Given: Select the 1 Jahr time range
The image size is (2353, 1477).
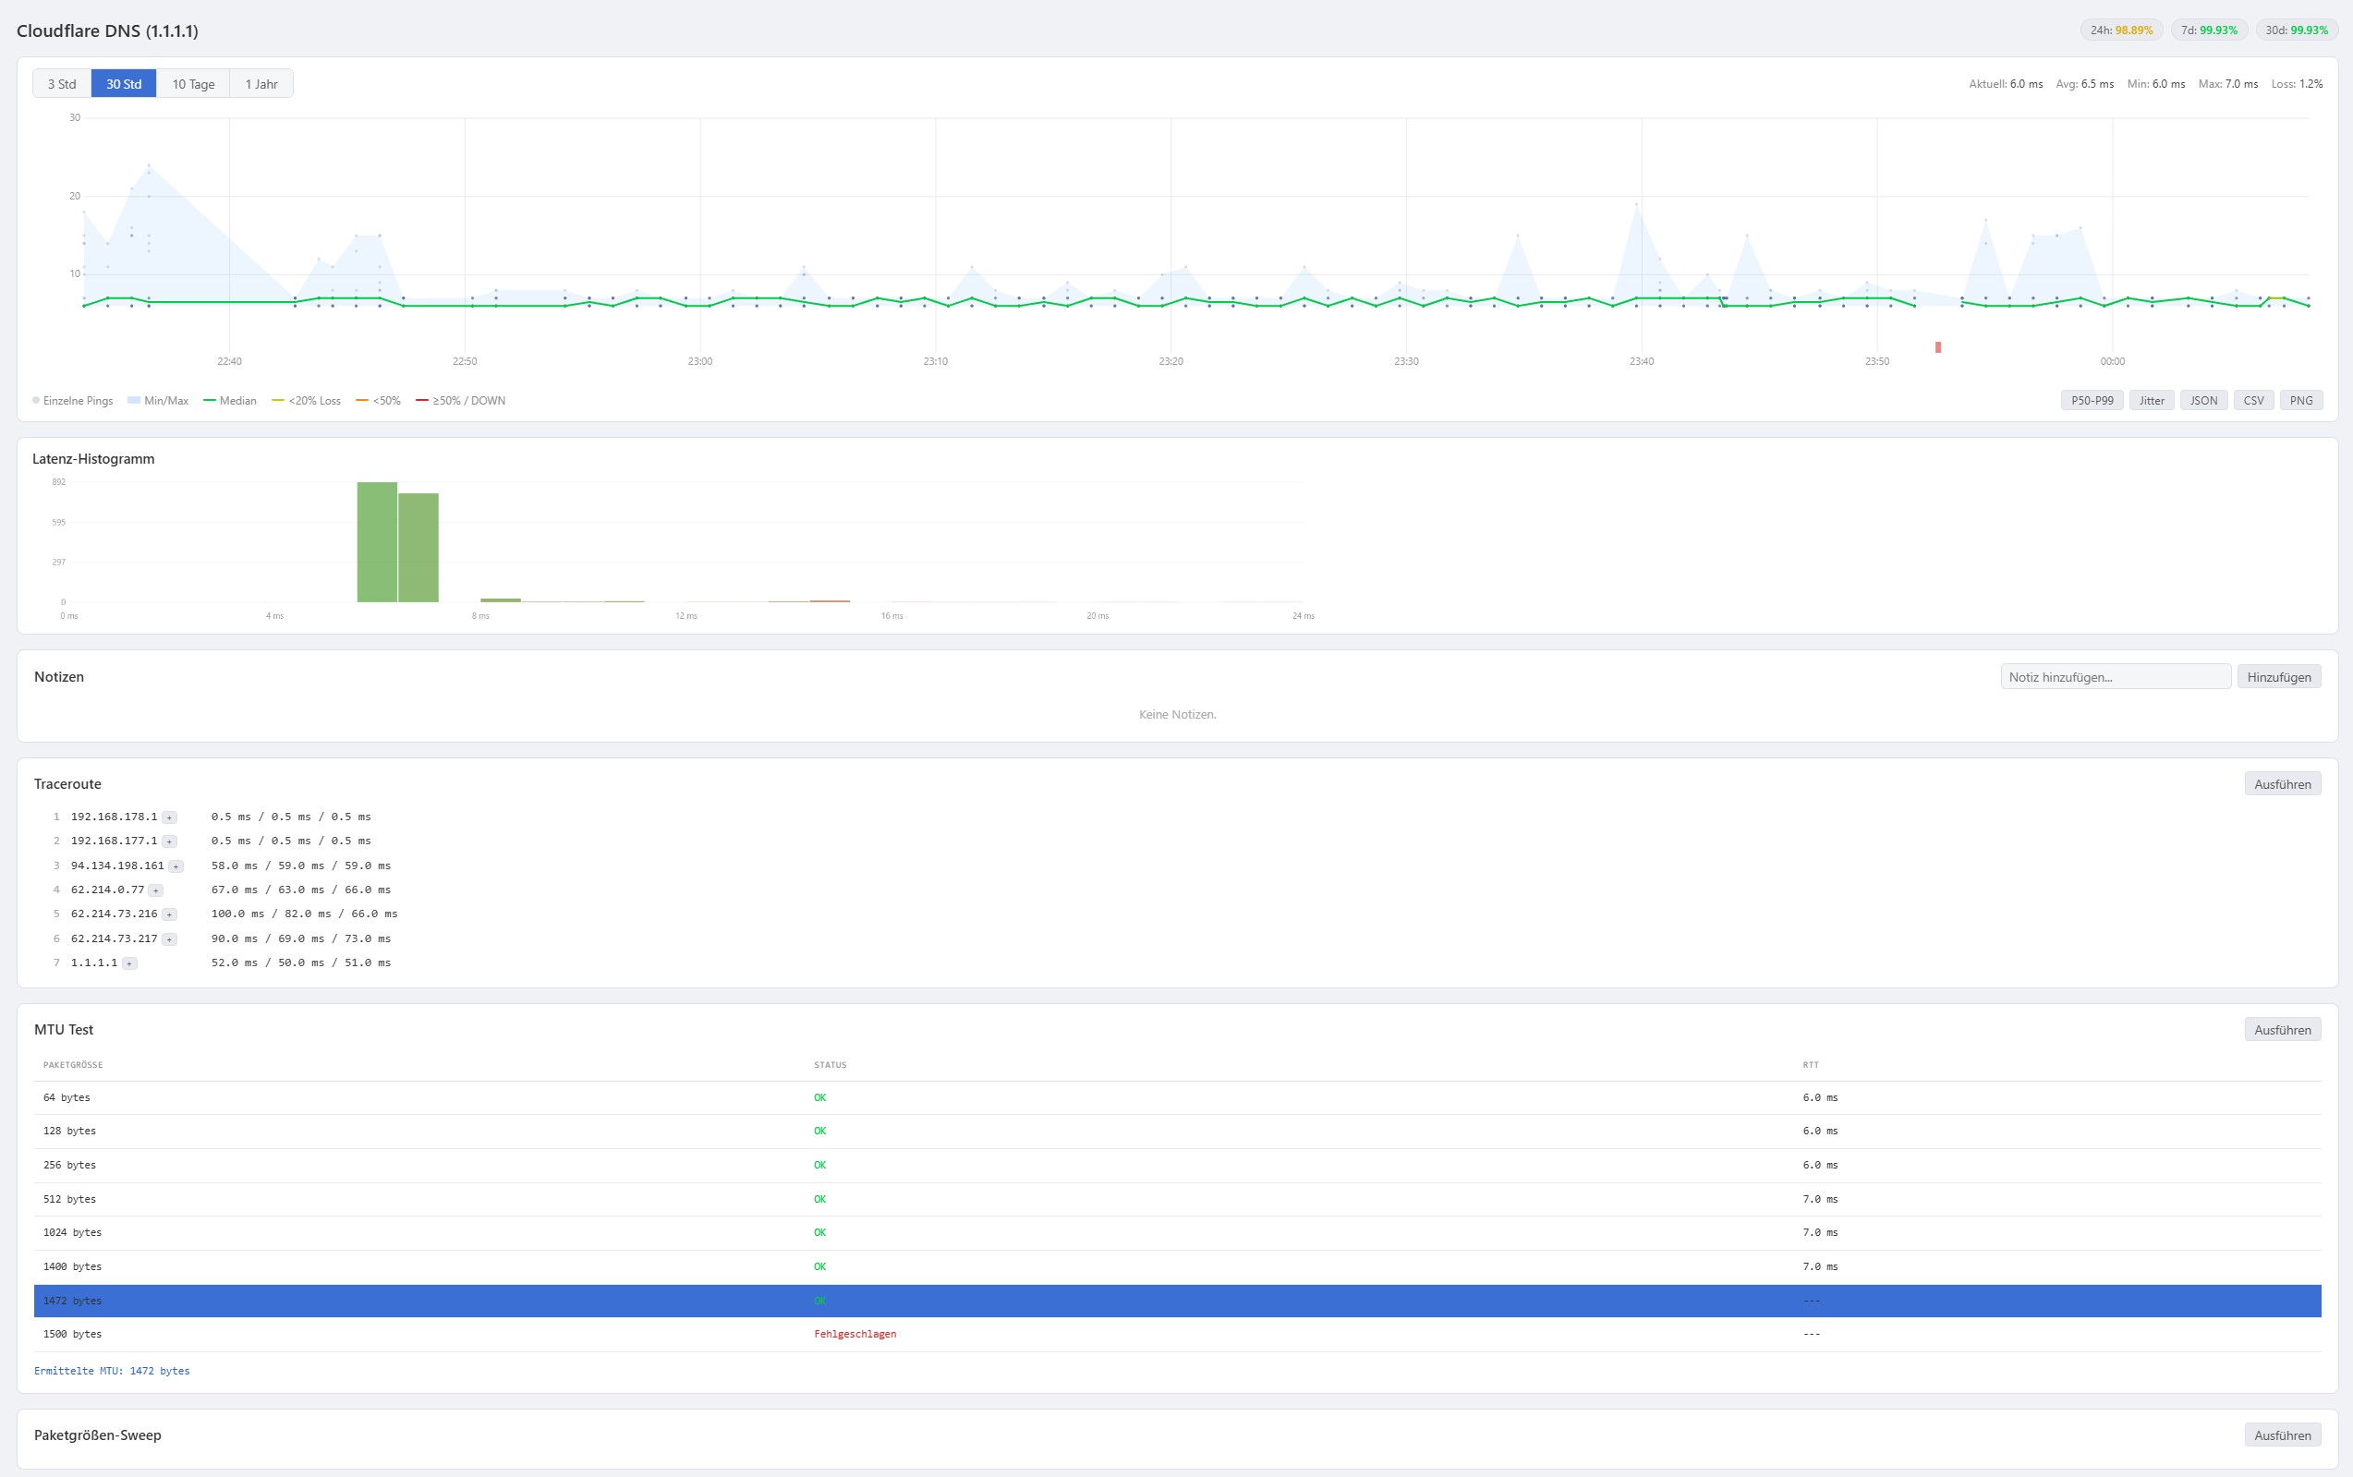Looking at the screenshot, I should (x=261, y=84).
